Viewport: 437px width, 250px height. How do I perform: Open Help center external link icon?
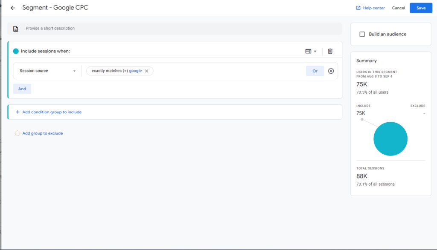coord(358,8)
